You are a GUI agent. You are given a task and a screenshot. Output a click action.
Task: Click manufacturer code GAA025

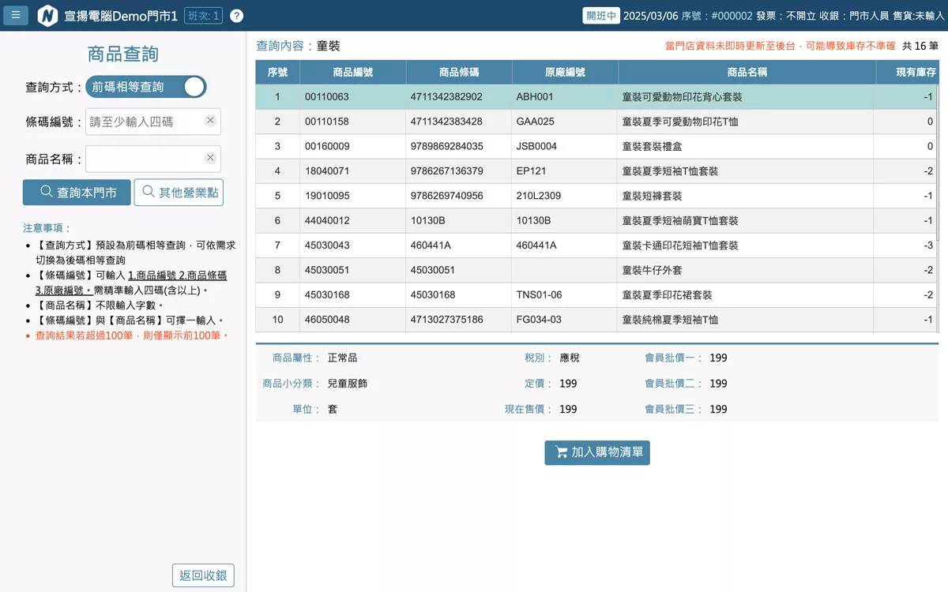tap(536, 122)
